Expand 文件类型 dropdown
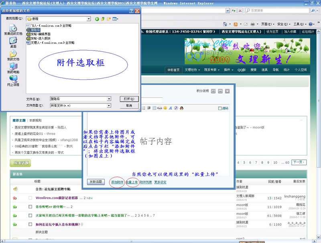This screenshot has height=243, width=321. pyautogui.click(x=109, y=106)
